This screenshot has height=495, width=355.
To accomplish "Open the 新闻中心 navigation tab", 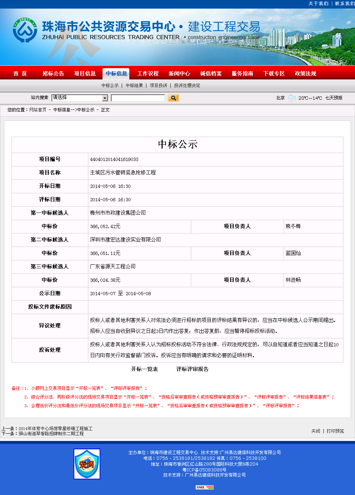I will (x=179, y=74).
